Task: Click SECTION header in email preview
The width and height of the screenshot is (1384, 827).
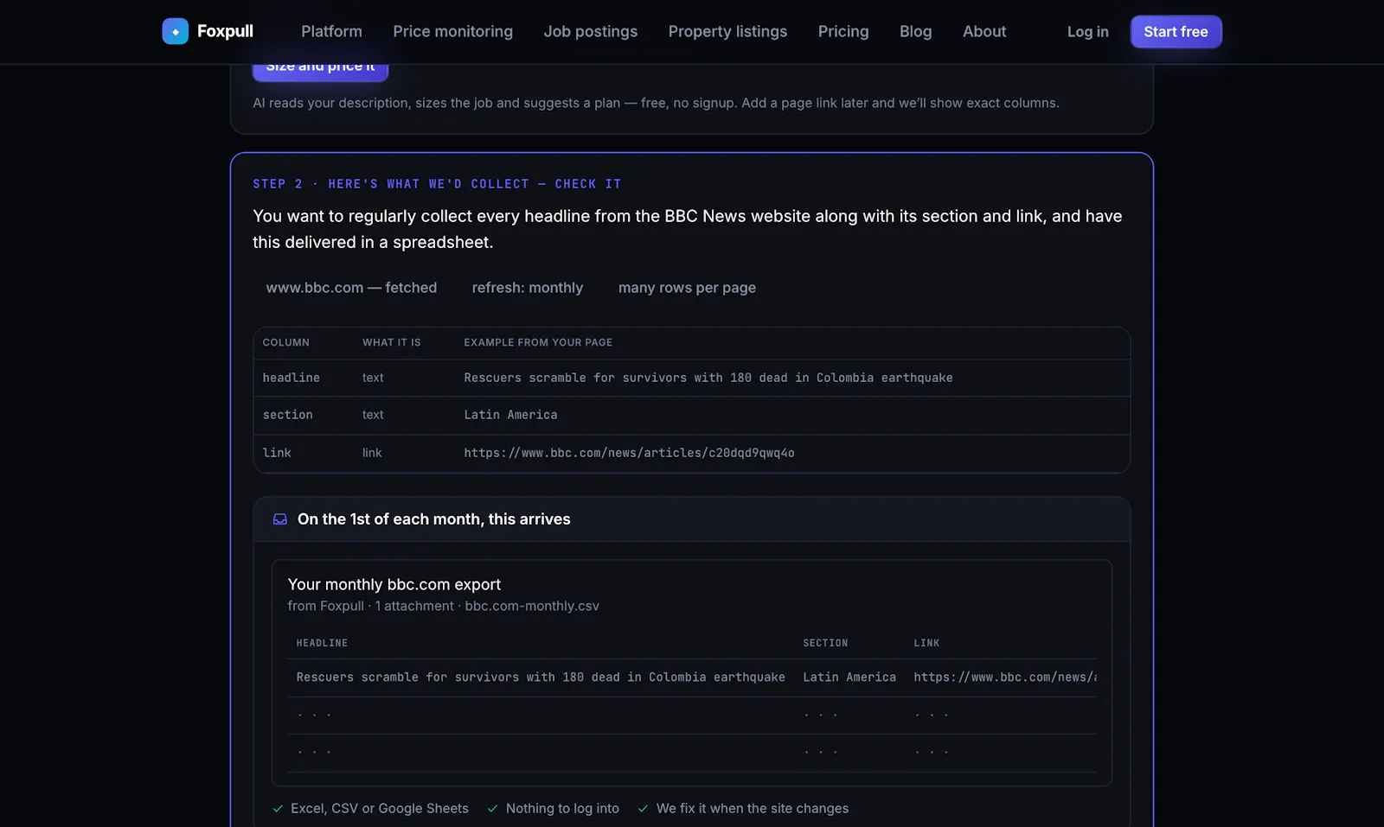Action: (x=825, y=643)
